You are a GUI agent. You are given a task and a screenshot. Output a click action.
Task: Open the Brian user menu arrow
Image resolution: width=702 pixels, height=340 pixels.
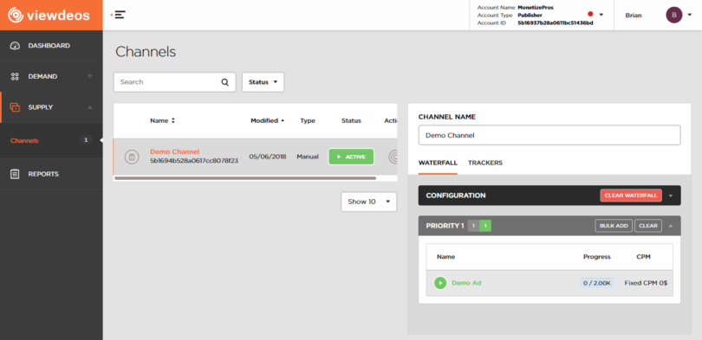tap(690, 15)
